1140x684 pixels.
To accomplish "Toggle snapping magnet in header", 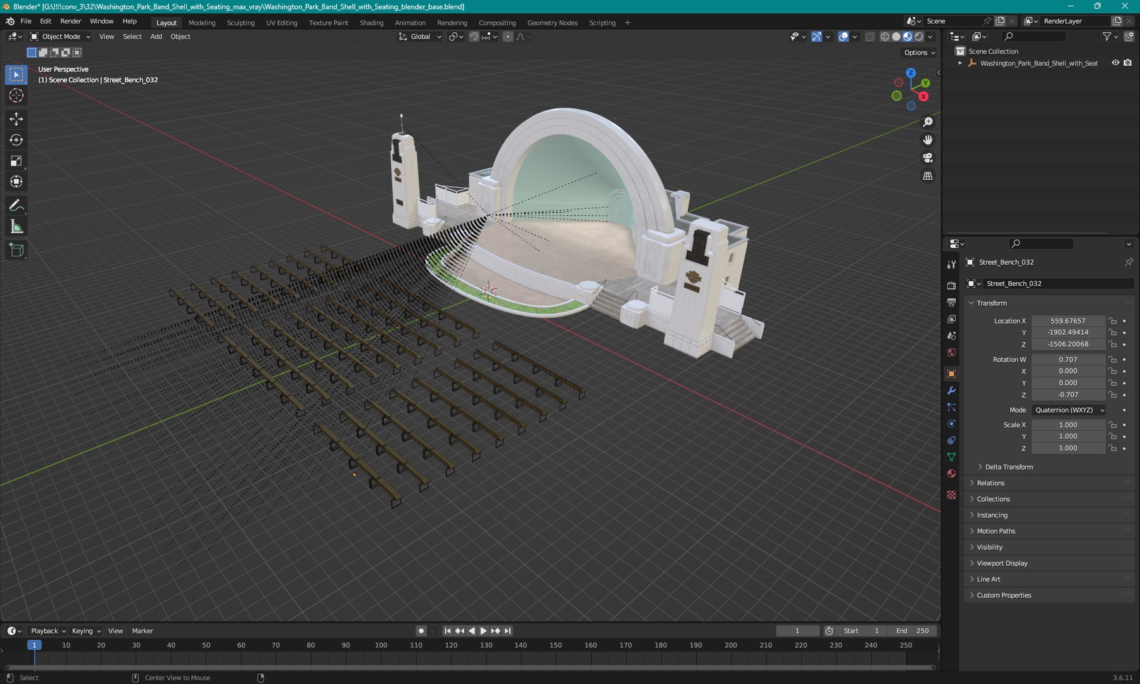I will coord(474,37).
